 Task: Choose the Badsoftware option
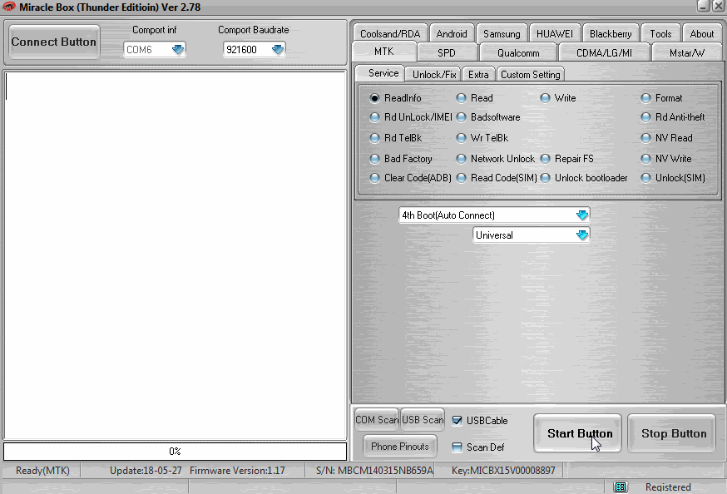click(461, 118)
